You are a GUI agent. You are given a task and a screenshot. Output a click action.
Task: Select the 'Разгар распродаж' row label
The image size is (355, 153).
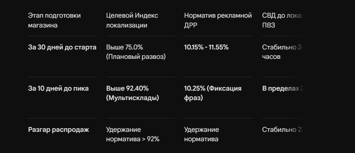[59, 130]
